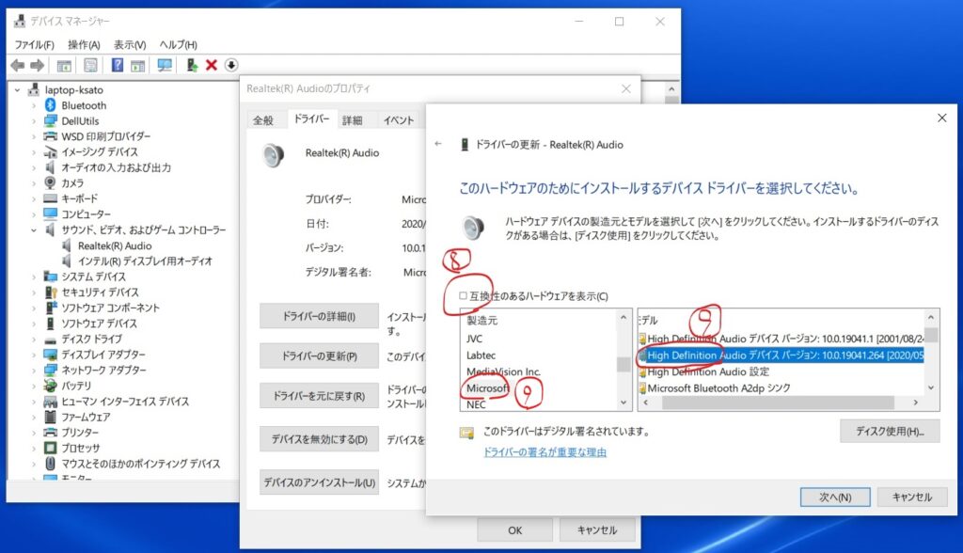Select Realtek(R) Audio in device tree

click(x=114, y=245)
